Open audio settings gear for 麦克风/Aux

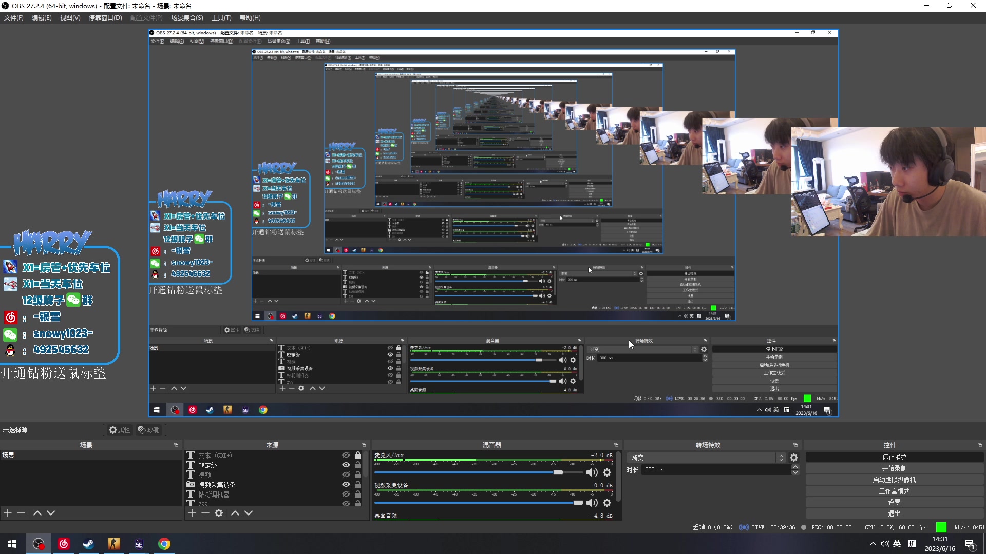point(607,472)
